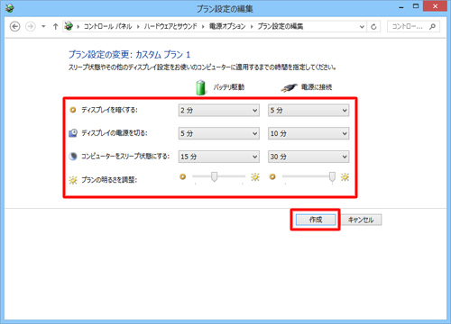Viewport: 451px width, 324px height.
Task: Refresh the page with the refresh icon
Action: pyautogui.click(x=373, y=27)
